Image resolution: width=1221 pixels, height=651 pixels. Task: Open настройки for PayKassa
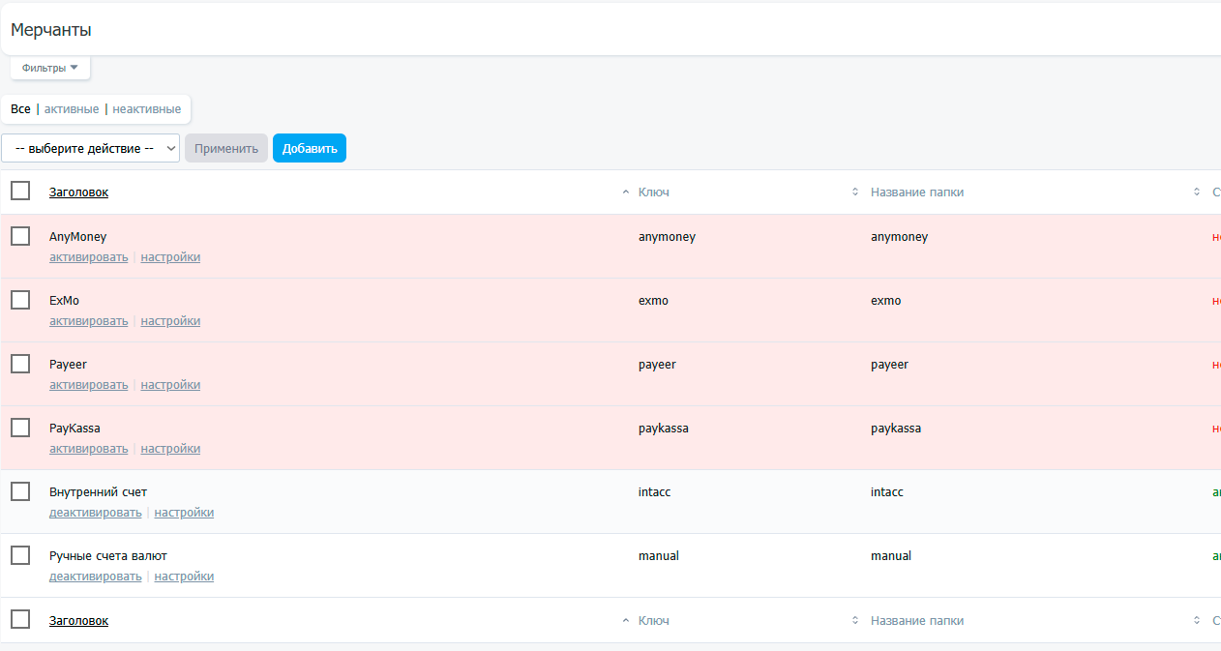click(170, 449)
